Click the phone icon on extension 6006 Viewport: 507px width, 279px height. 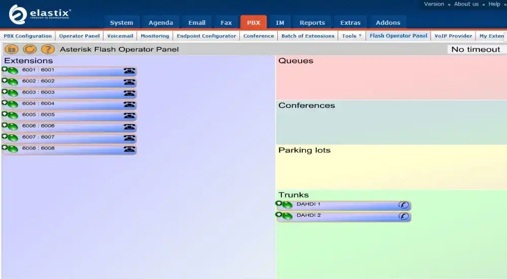coord(129,127)
